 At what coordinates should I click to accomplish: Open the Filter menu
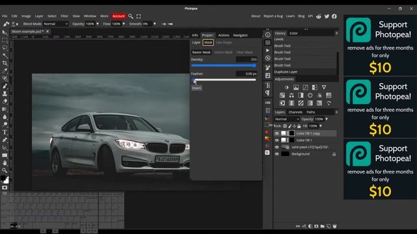(x=65, y=16)
